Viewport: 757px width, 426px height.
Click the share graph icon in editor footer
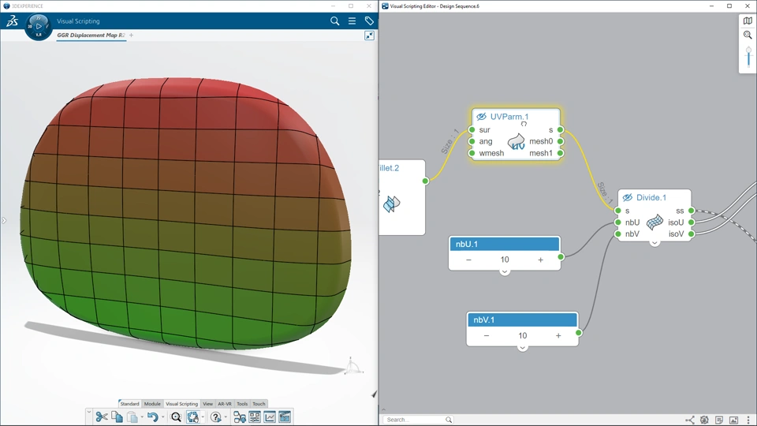690,420
